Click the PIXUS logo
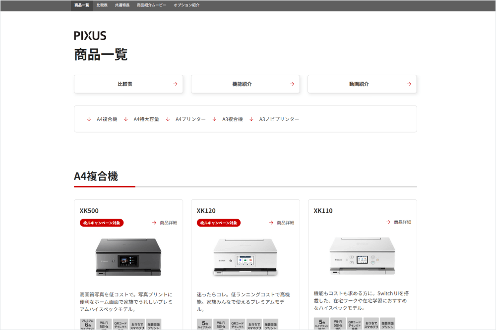The width and height of the screenshot is (496, 330). pos(90,36)
